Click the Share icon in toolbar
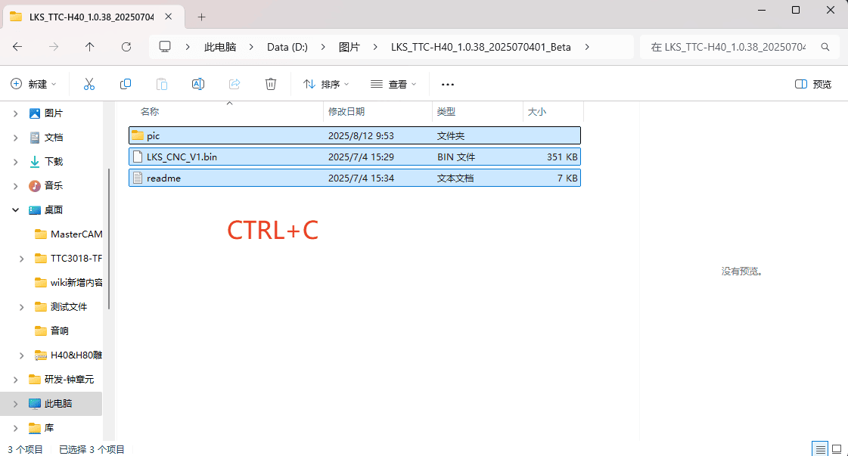 click(235, 84)
